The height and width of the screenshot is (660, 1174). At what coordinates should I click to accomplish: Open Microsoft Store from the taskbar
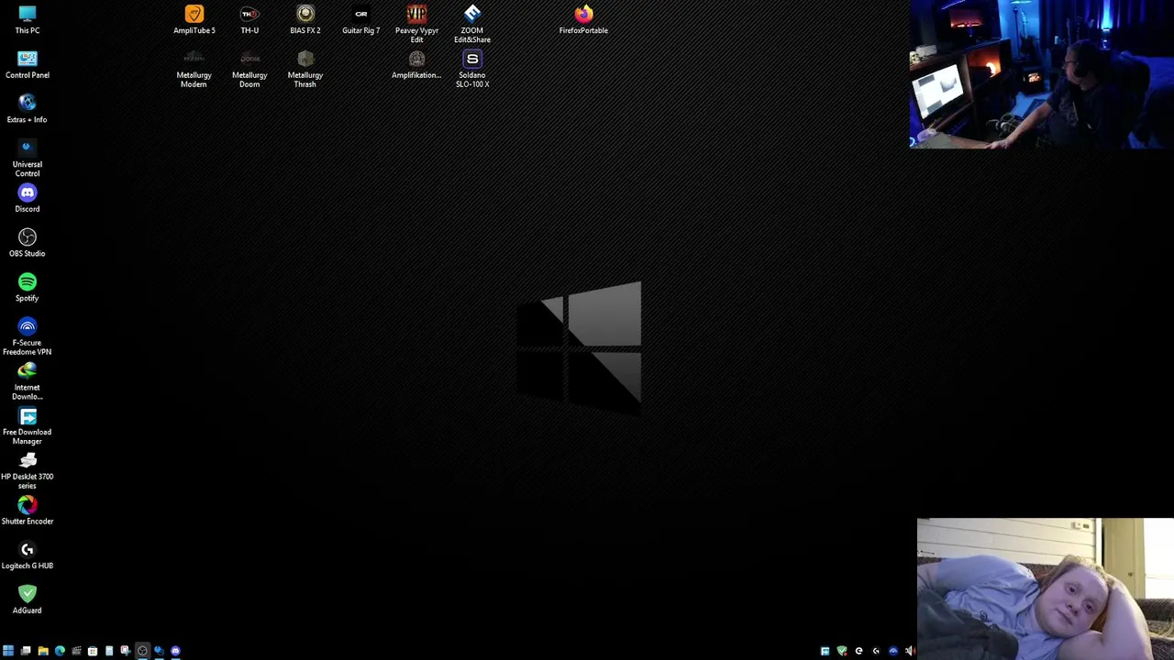point(93,651)
